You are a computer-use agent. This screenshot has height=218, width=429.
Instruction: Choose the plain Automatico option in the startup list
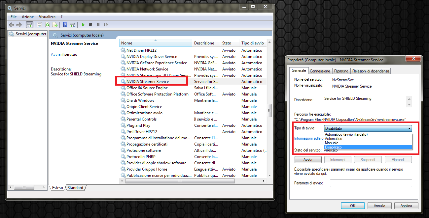pyautogui.click(x=368, y=139)
